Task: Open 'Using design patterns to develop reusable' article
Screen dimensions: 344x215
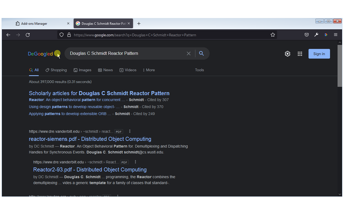Action: [74, 107]
